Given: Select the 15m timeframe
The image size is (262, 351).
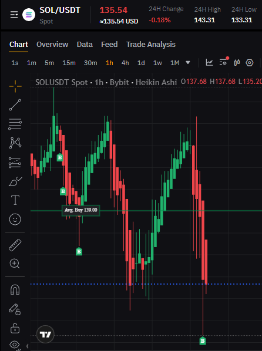Looking at the screenshot, I should tap(69, 63).
